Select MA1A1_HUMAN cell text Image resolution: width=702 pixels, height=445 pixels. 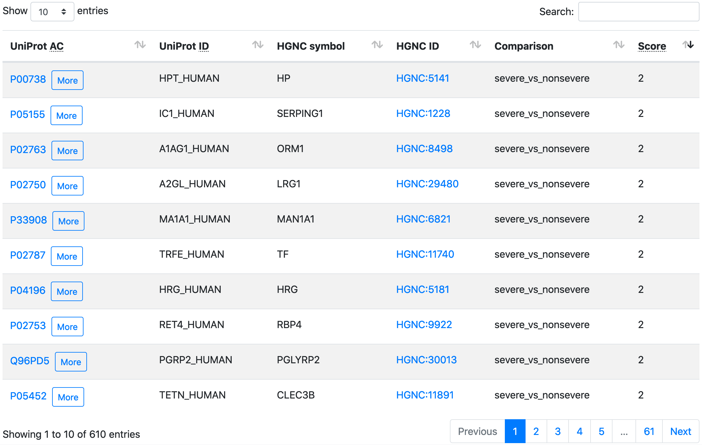[x=195, y=219]
